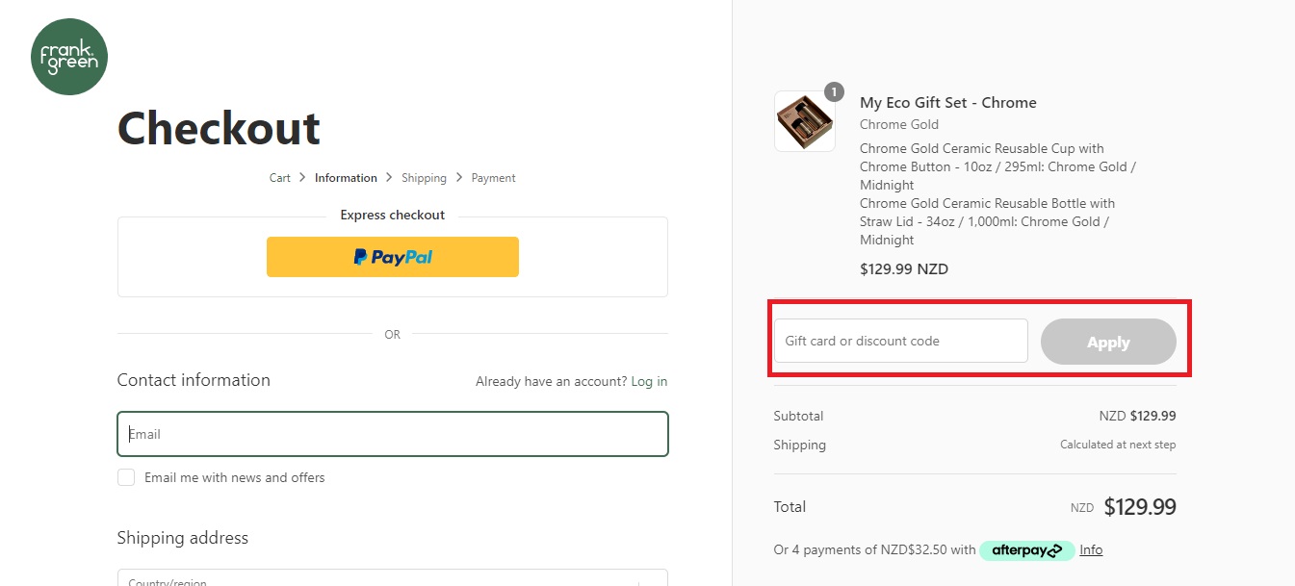The height and width of the screenshot is (586, 1295).
Task: Click the Subtotal amount NZD $129.99
Action: click(x=1138, y=416)
